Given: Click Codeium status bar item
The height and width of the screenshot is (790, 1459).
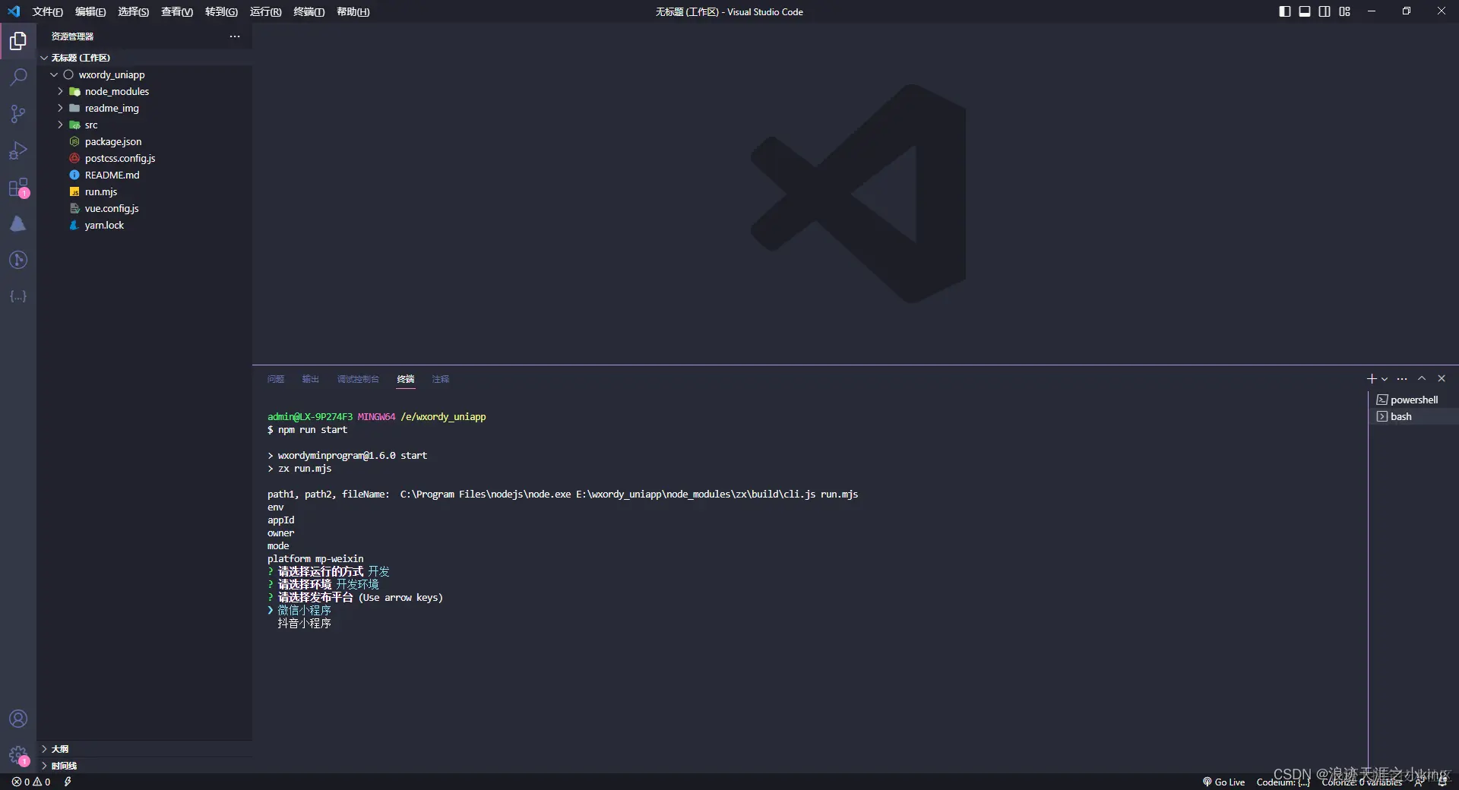Looking at the screenshot, I should click(x=1283, y=782).
